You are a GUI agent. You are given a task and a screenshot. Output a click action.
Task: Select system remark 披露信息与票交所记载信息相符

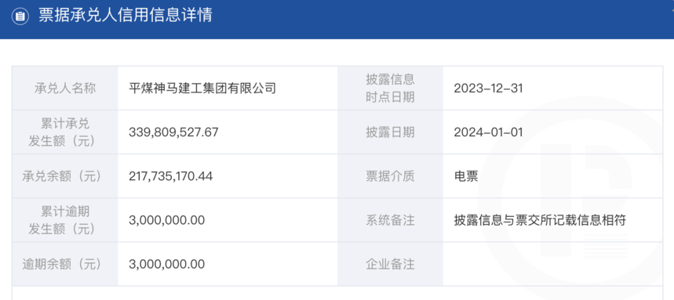point(540,220)
